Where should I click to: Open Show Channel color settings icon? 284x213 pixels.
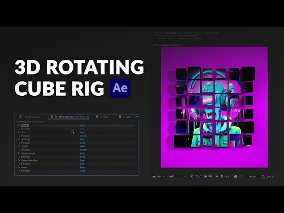[217, 176]
